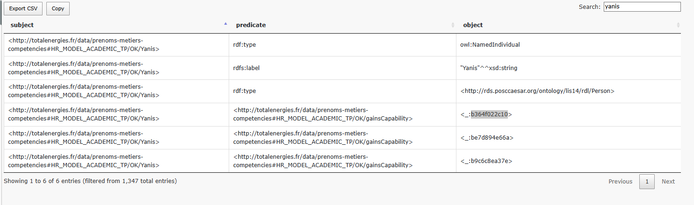Click the Copy button
The height and width of the screenshot is (205, 694).
coord(58,8)
